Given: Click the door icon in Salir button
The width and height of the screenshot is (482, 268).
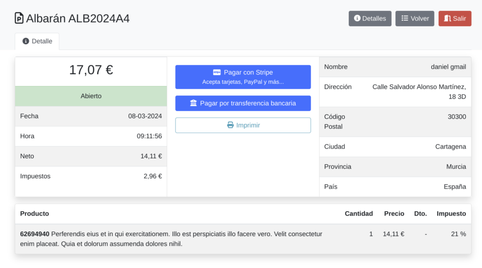Looking at the screenshot, I should pyautogui.click(x=447, y=18).
